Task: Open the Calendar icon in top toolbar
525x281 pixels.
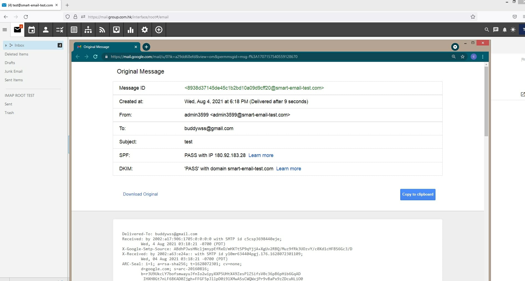Action: [32, 30]
